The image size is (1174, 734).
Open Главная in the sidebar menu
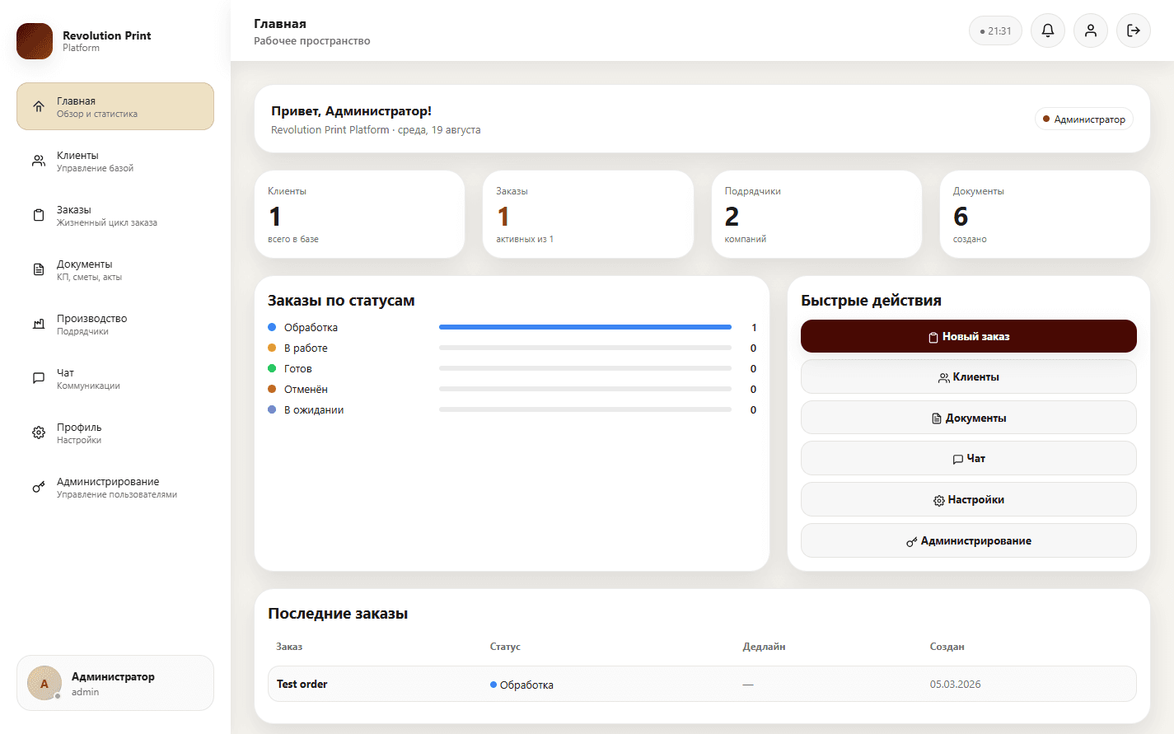coord(115,106)
